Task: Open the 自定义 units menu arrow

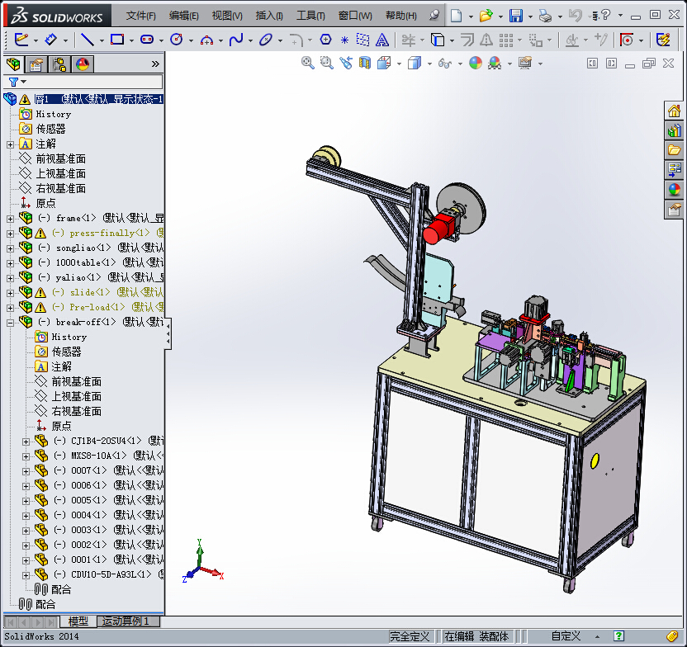Action: coord(597,636)
